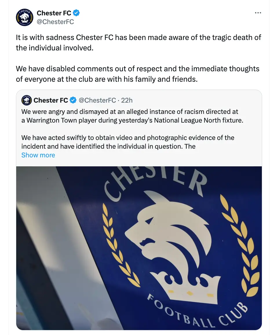Click the quoted tweet's Chester FC avatar
This screenshot has height=335, width=274.
tap(26, 100)
